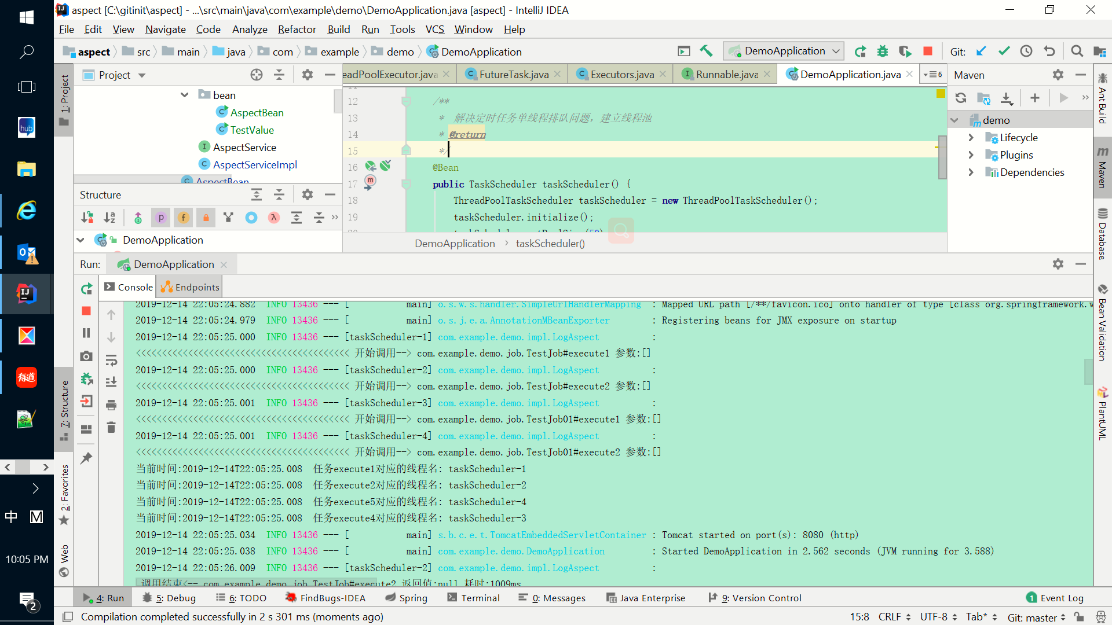Click the Debug bug icon in toolbar

click(882, 51)
